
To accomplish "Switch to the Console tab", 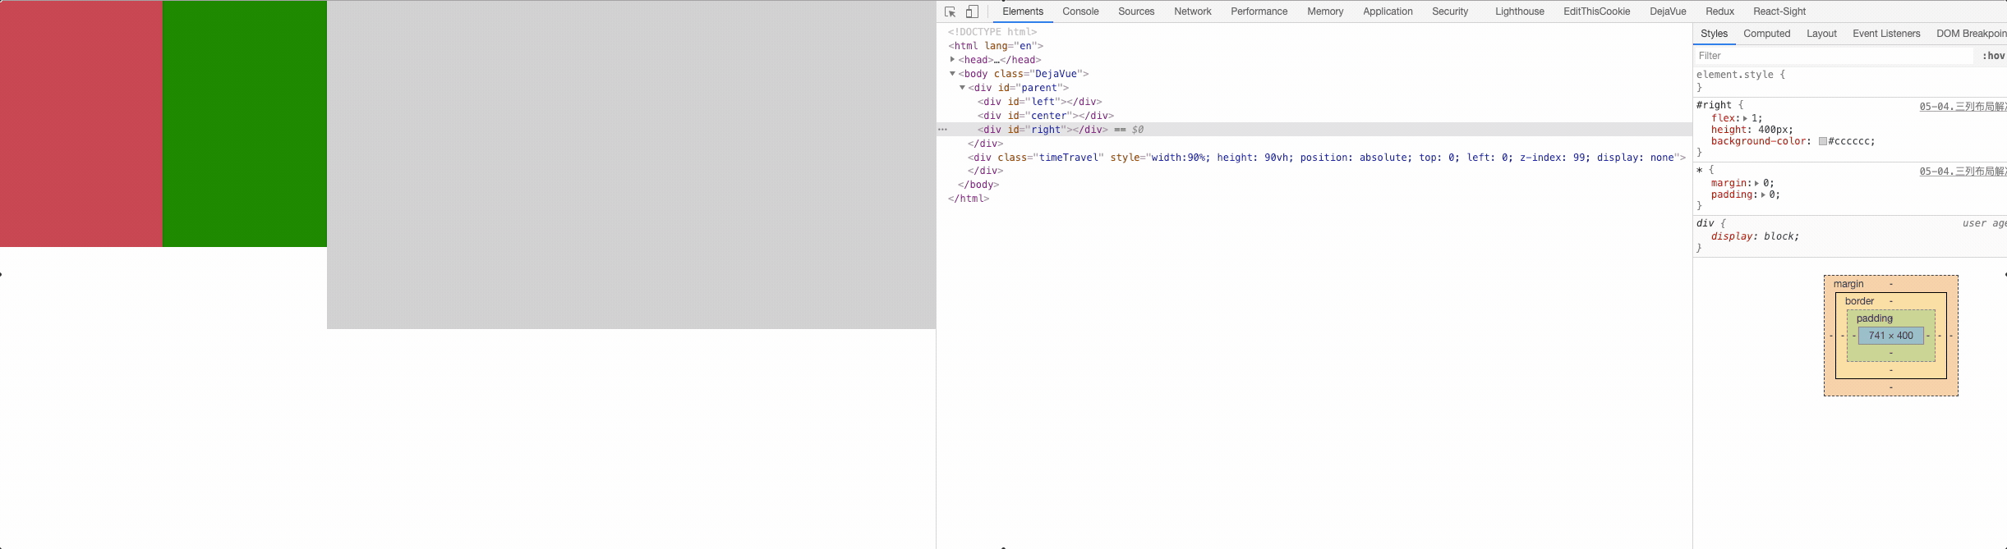I will (x=1079, y=11).
